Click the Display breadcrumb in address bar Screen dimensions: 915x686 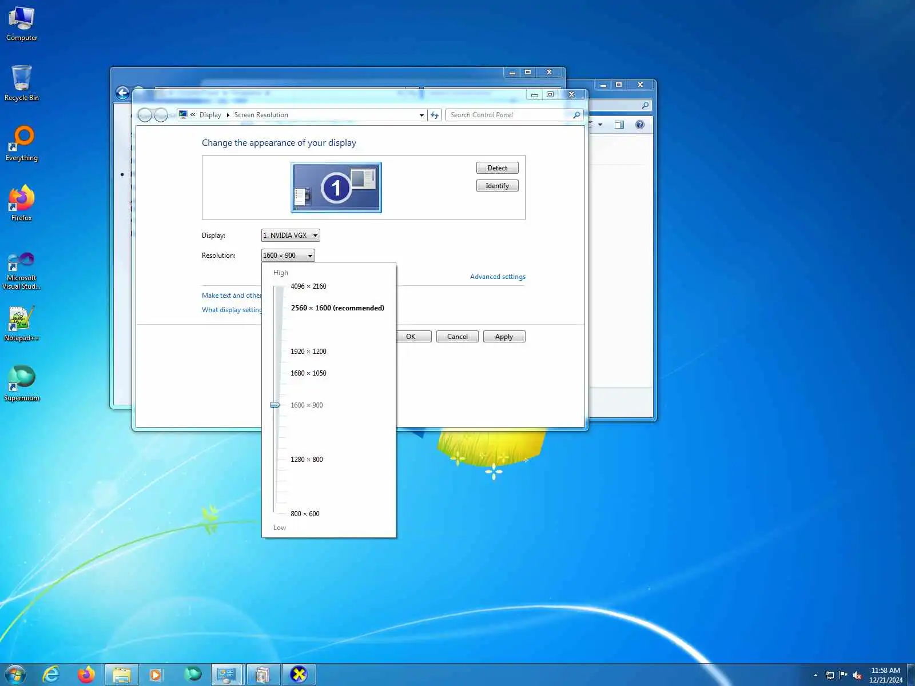pyautogui.click(x=210, y=115)
